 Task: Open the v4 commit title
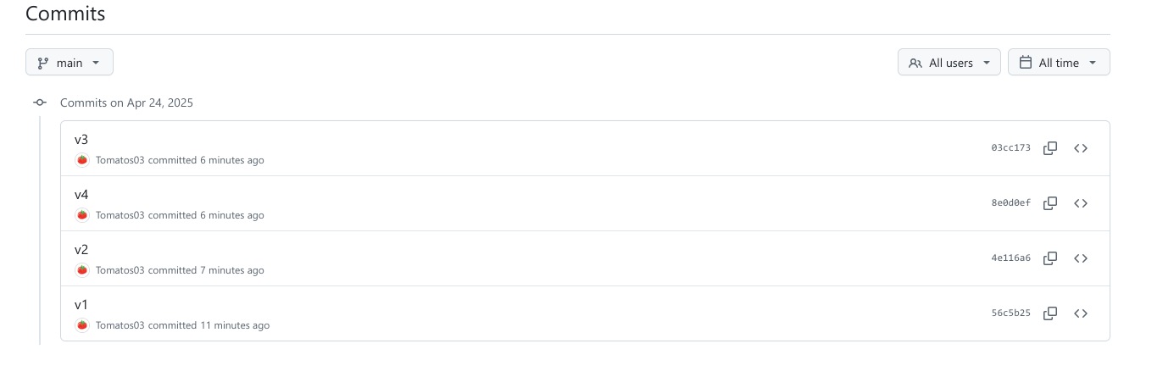click(x=81, y=195)
